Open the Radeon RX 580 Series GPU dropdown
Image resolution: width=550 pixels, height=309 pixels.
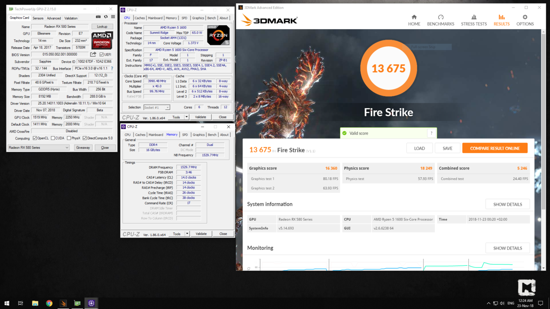38,147
